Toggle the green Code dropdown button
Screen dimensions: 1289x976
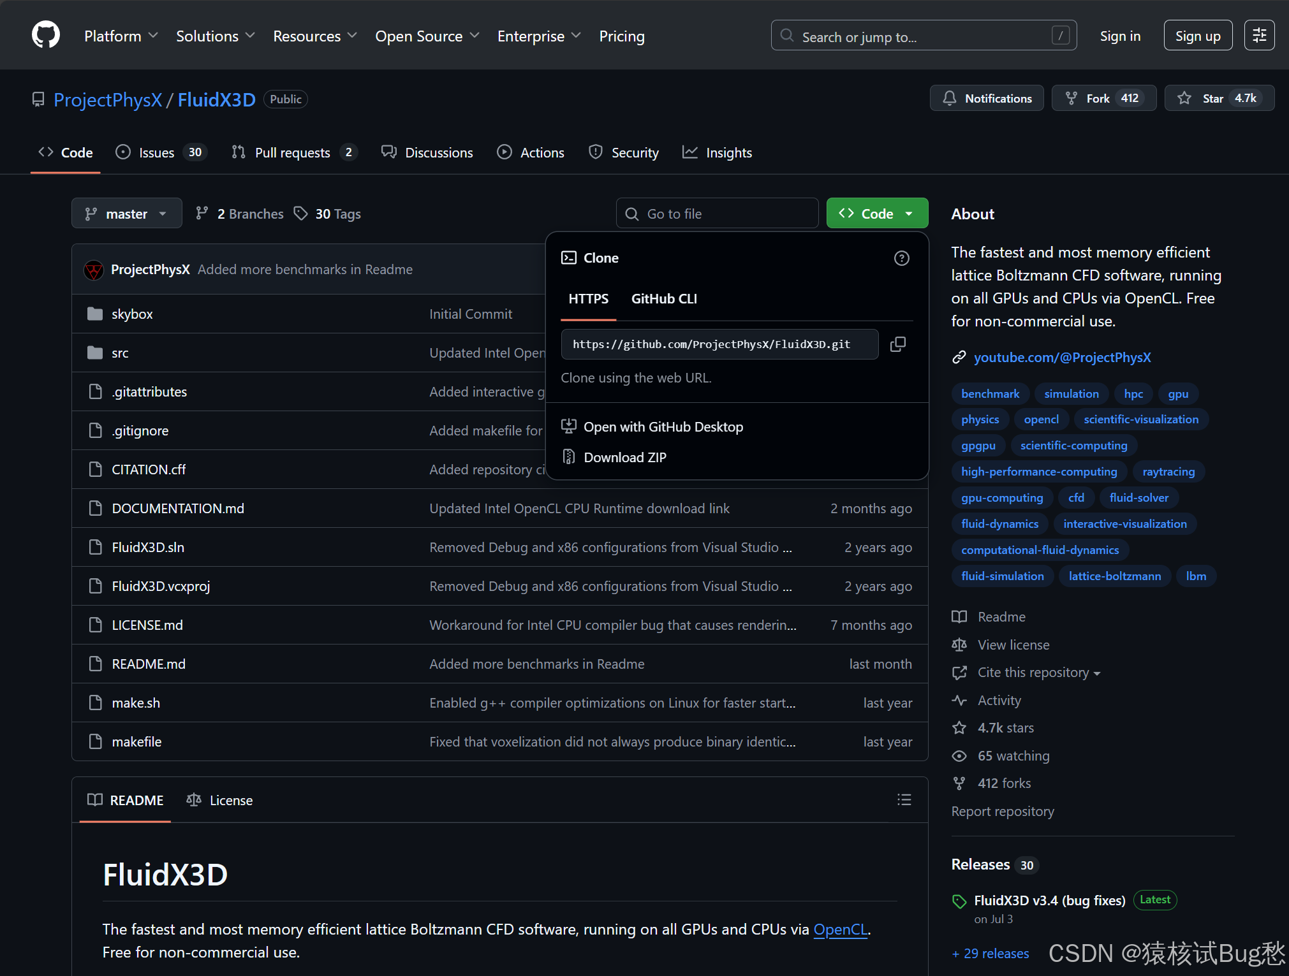877,214
